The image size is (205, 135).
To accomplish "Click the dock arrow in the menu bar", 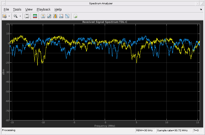I will click(x=201, y=10).
